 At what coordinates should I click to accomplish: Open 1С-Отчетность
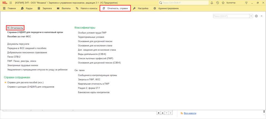tap(15, 28)
